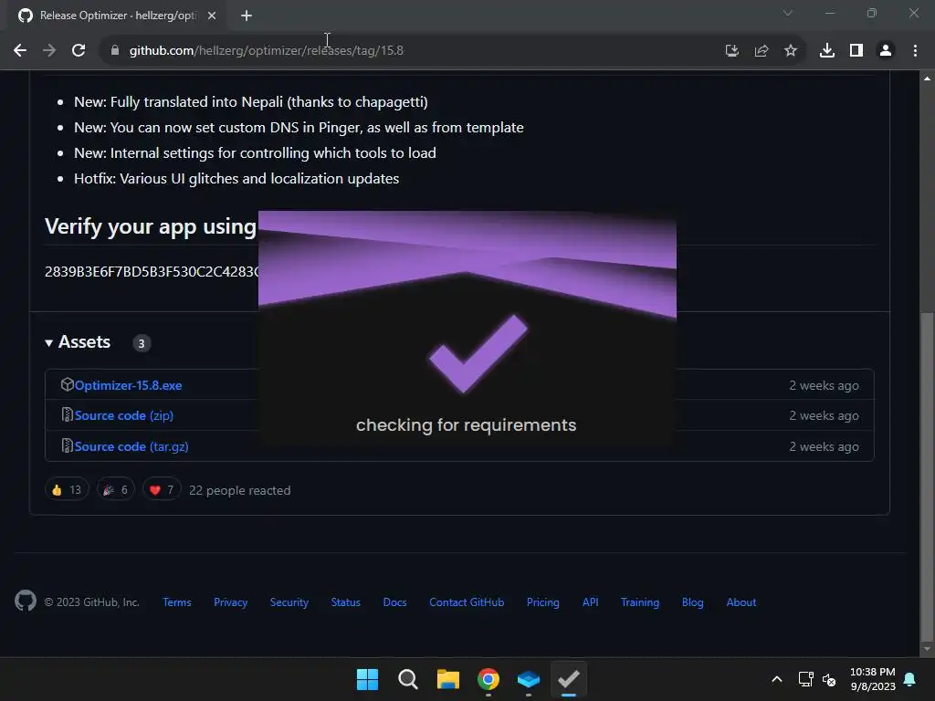935x701 pixels.
Task: Click the 'checking for requirements' splash text
Action: [467, 425]
